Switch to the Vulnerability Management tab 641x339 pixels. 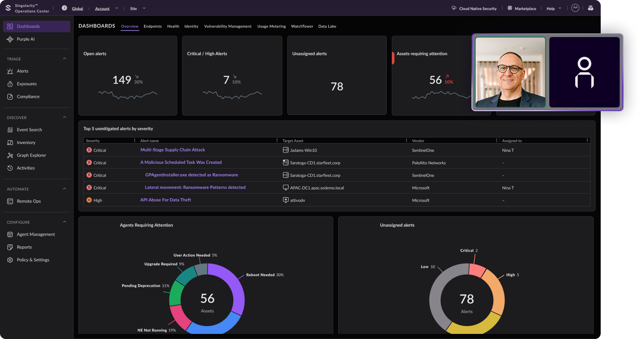(227, 26)
